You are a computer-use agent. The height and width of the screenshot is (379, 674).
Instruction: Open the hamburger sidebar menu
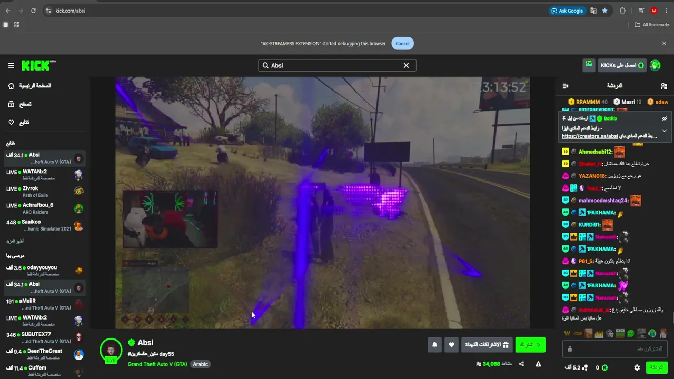click(11, 65)
